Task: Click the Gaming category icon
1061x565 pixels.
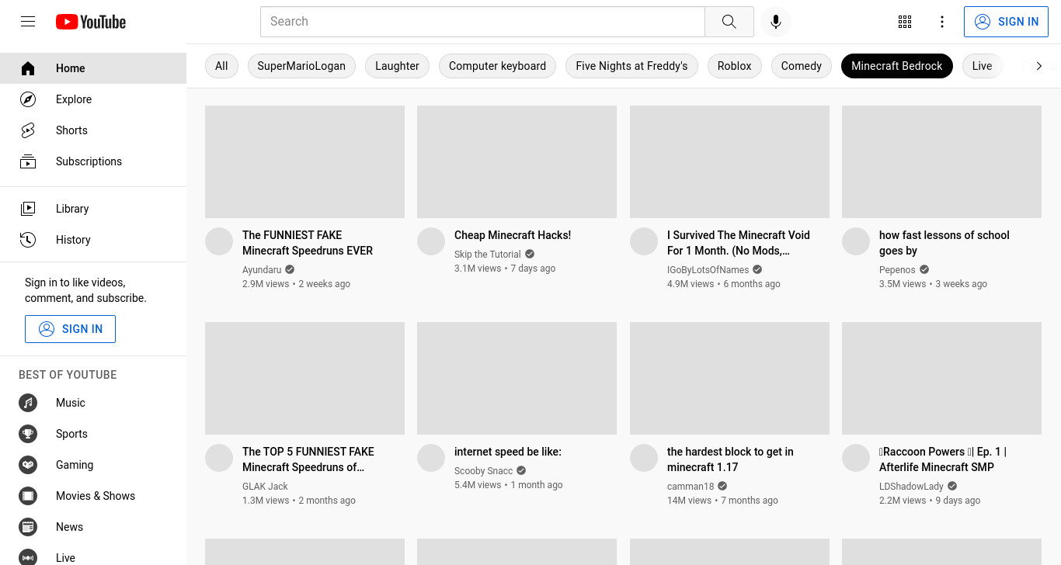Action: [28, 465]
